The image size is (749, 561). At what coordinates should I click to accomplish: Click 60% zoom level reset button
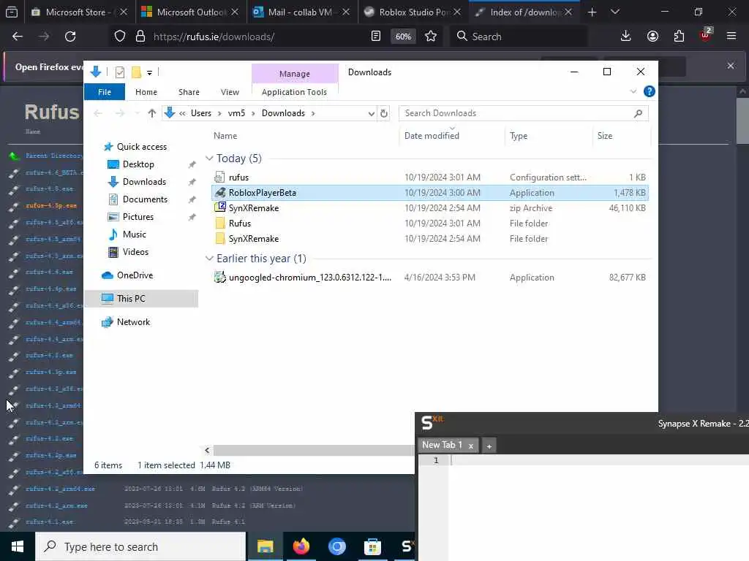click(403, 37)
